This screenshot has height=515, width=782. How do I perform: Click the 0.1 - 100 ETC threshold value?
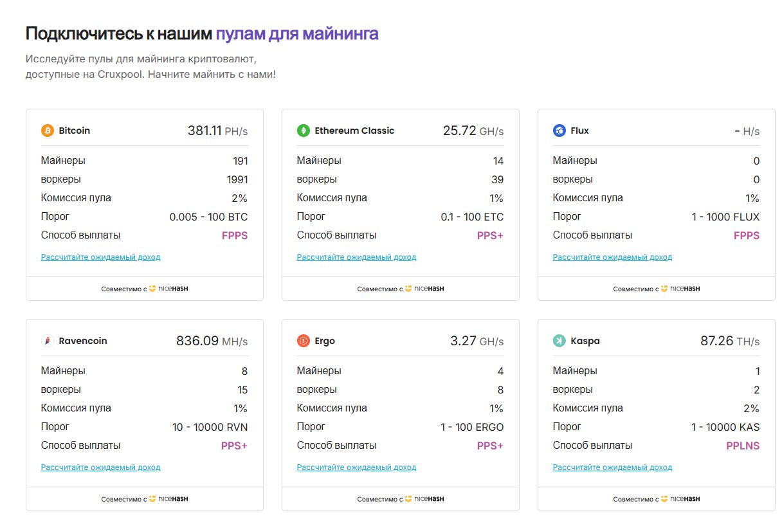click(x=473, y=217)
